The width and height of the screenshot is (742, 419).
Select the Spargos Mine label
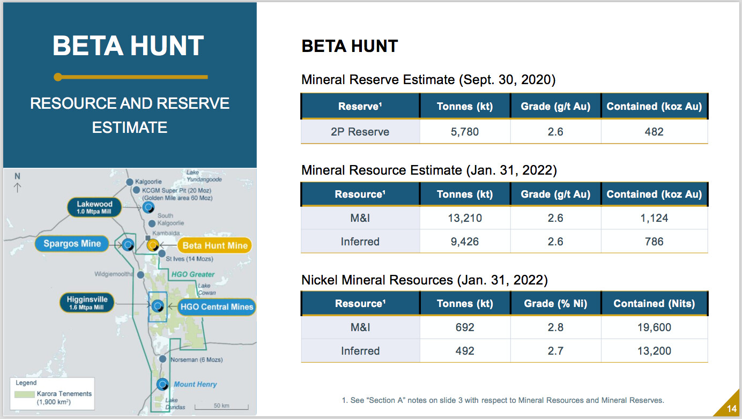click(72, 244)
